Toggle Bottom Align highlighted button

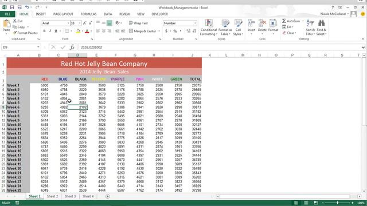tap(110, 23)
